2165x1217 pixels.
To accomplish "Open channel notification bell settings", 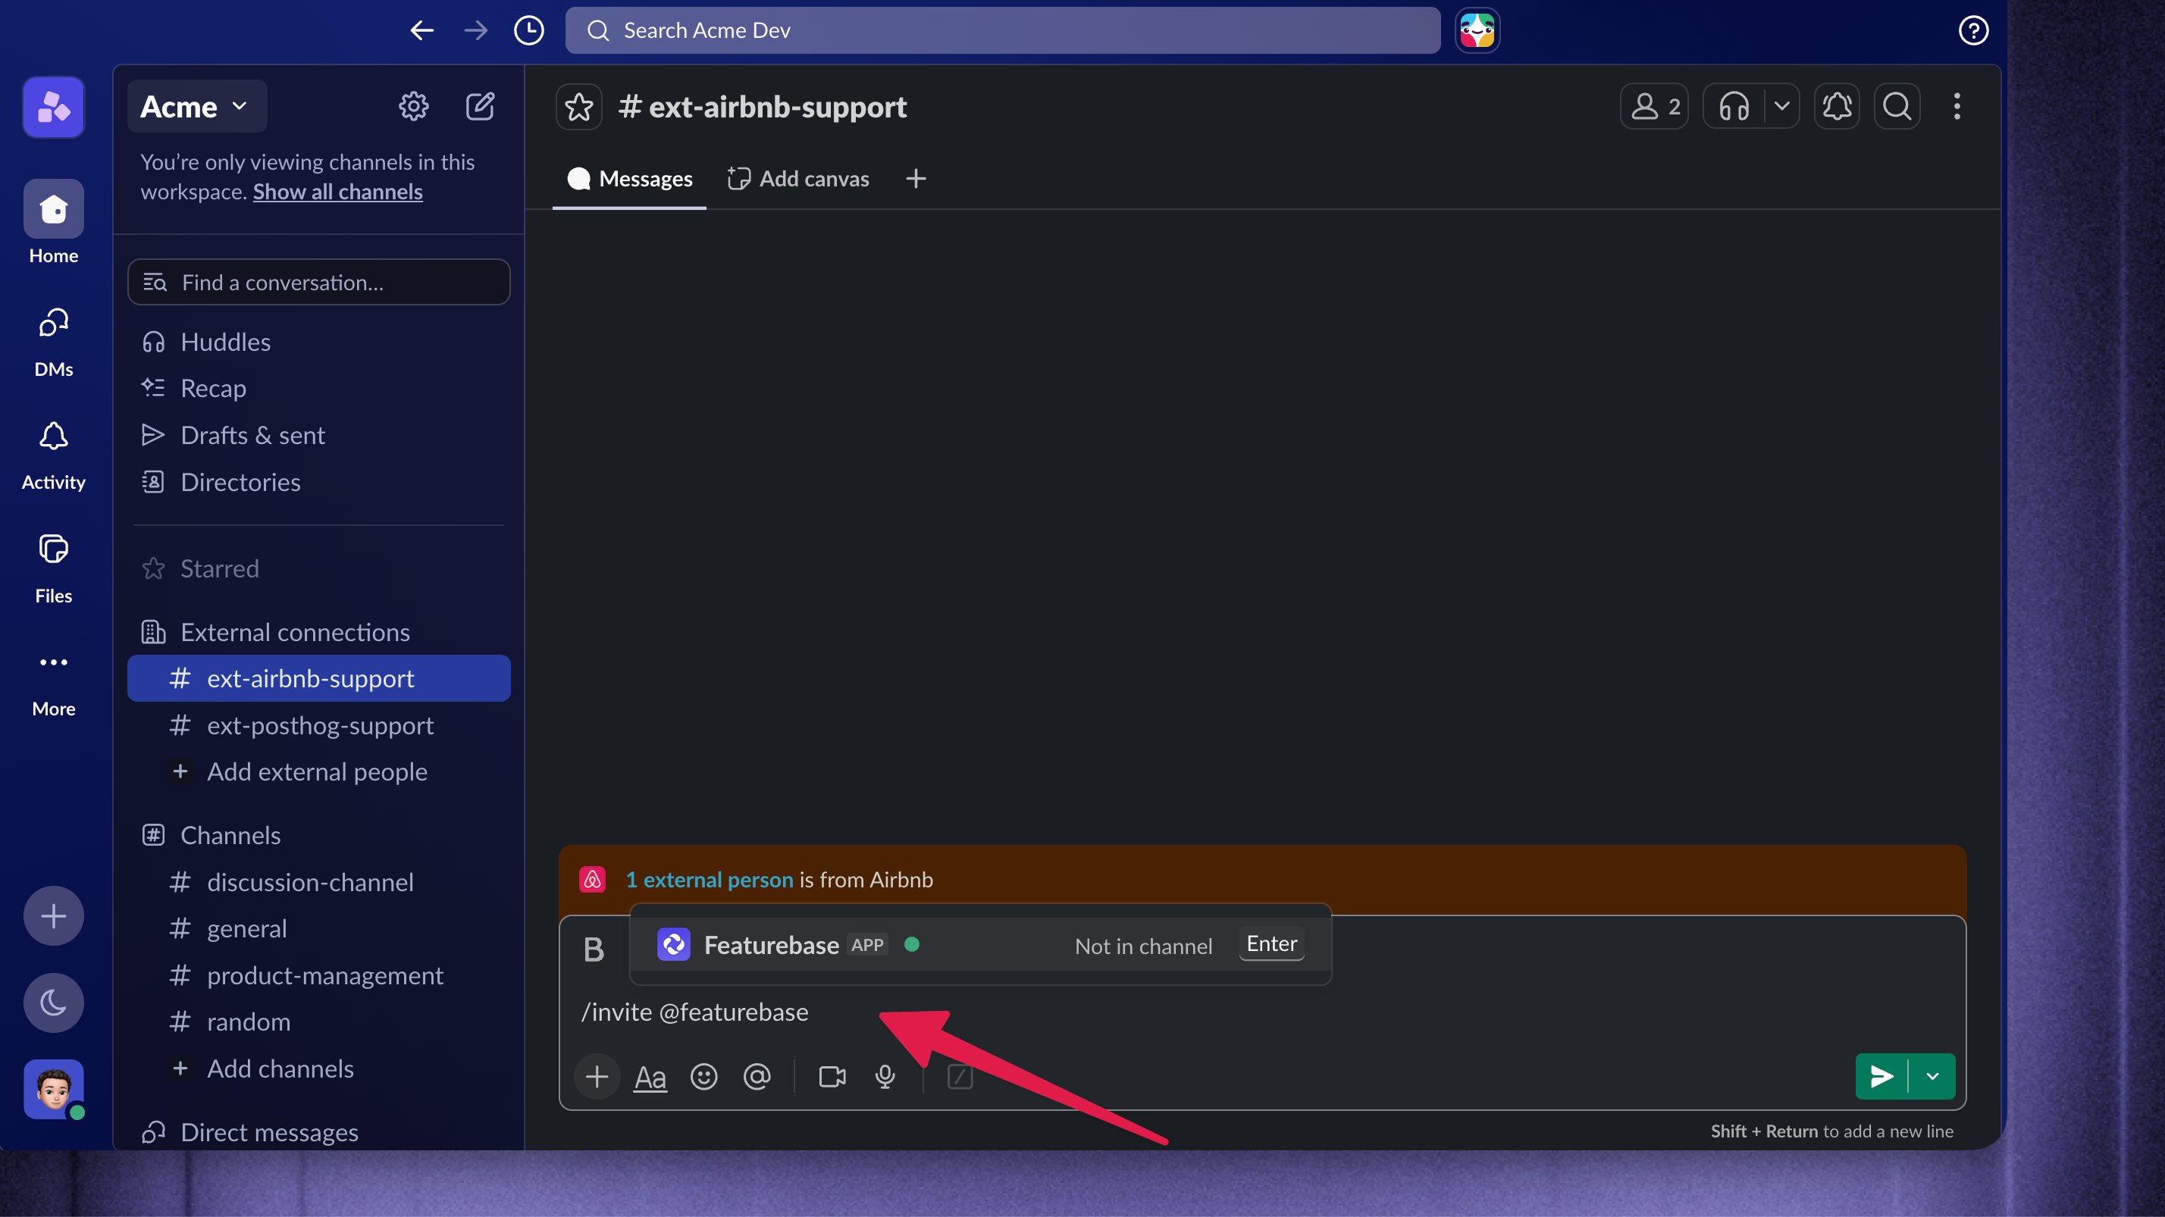I will point(1838,107).
